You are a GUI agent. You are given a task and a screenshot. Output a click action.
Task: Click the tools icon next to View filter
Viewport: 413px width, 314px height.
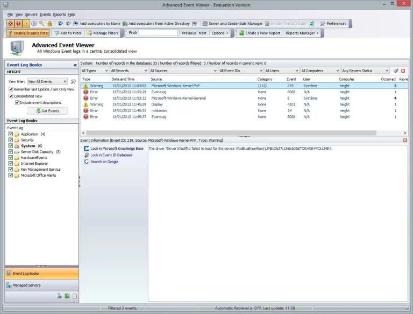(73, 81)
